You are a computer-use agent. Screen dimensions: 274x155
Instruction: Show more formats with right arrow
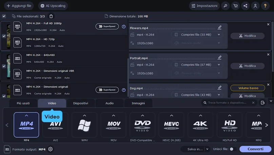pos(267,125)
